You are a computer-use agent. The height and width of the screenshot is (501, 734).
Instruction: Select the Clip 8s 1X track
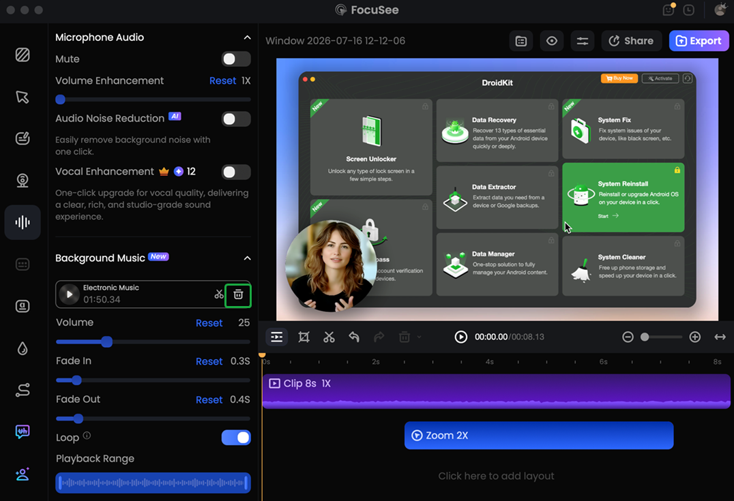point(496,391)
